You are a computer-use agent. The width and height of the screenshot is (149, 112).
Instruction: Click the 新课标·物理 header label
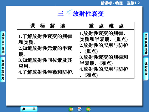click(111, 3)
